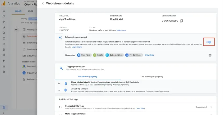This screenshot has height=115, width=223.
Task: Click the back arrow beside Property Settings
Action: pyautogui.click(x=16, y=29)
